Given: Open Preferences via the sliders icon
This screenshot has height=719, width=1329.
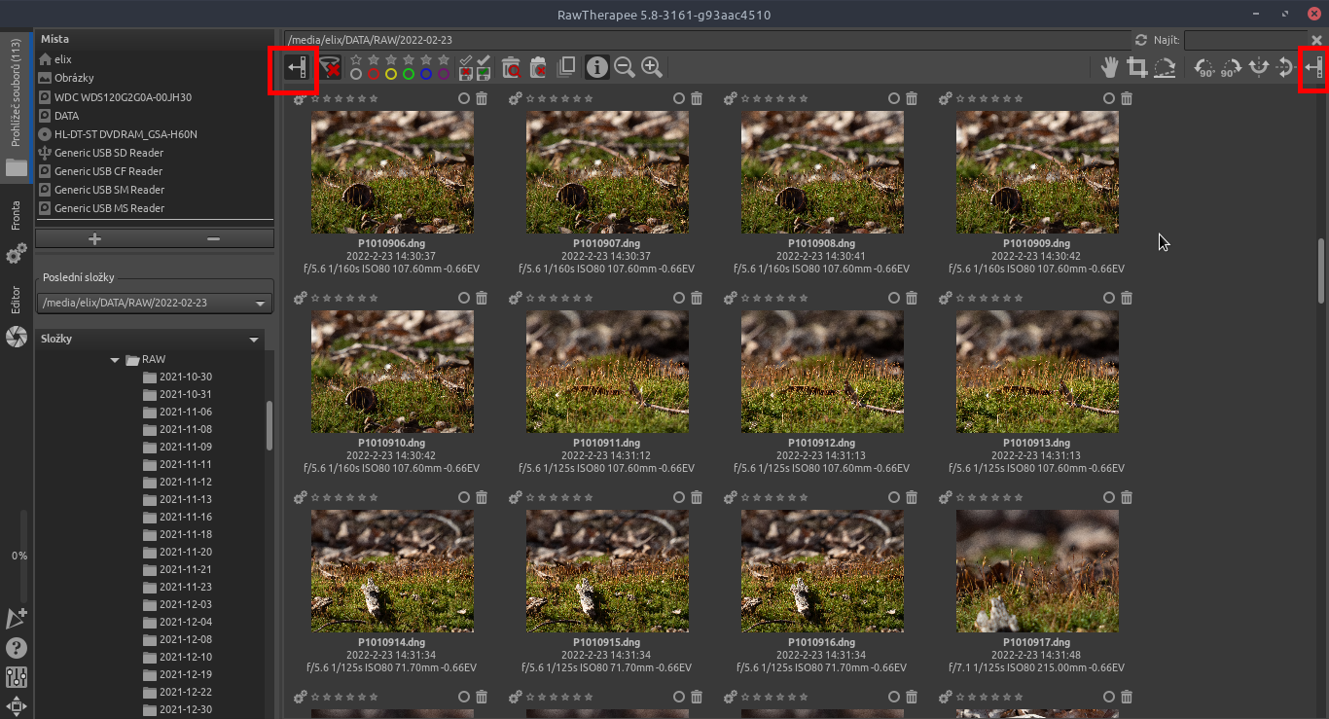Looking at the screenshot, I should click(x=17, y=677).
